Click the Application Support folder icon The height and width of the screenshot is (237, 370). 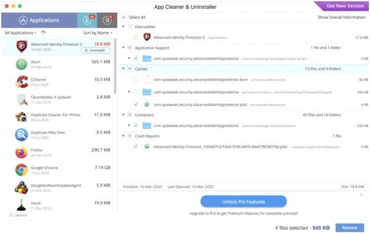[x=147, y=58]
